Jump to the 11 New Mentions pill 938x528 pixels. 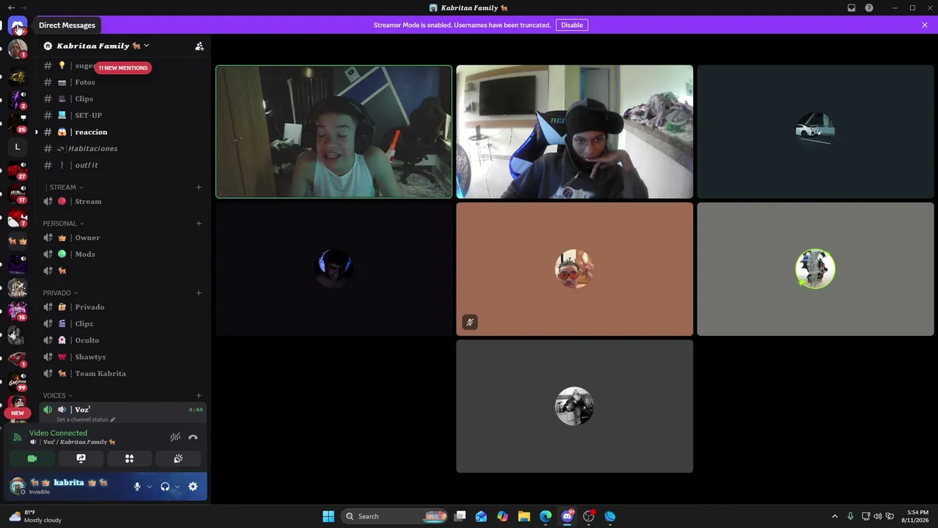click(x=123, y=67)
